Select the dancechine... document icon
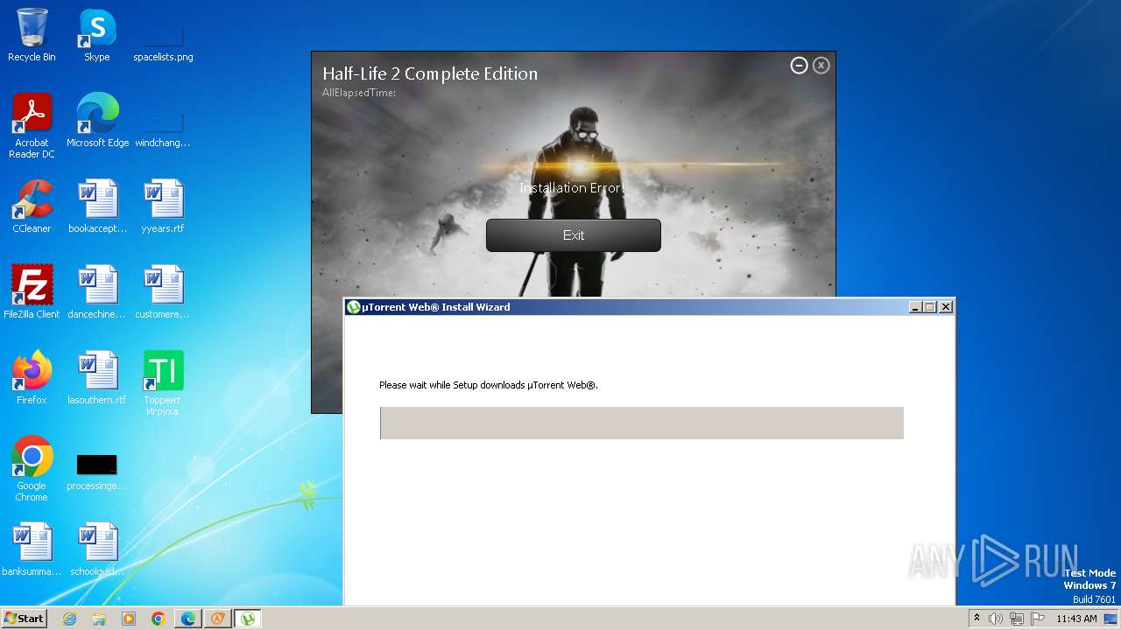1121x630 pixels. point(97,292)
